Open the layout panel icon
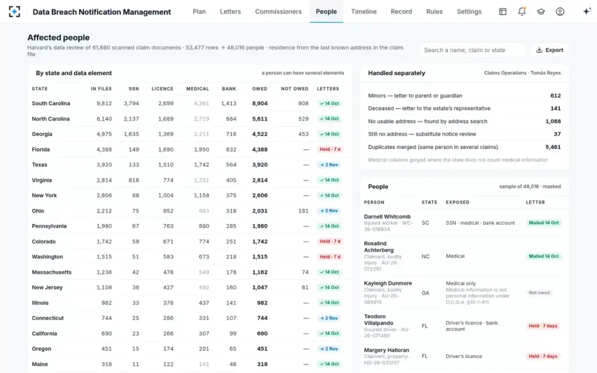The image size is (597, 373). 503,11
